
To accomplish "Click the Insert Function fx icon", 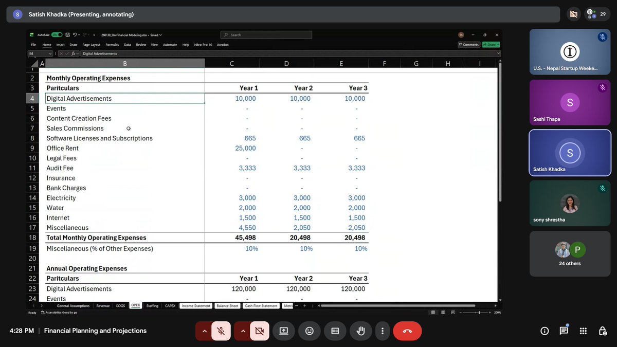I will [74, 53].
